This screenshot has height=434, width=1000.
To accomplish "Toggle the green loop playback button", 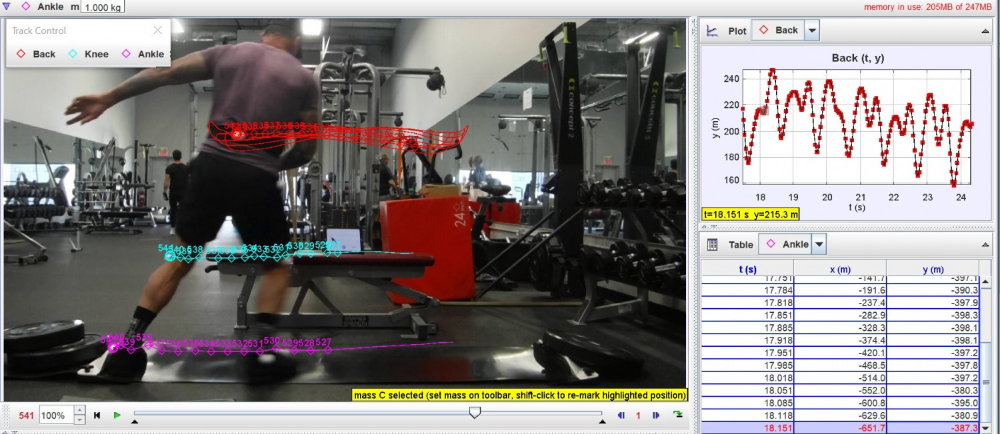I will pyautogui.click(x=678, y=415).
